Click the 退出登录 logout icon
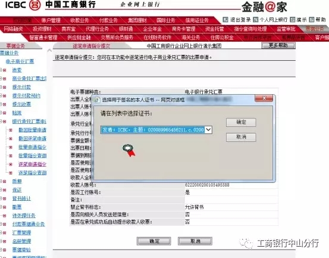 point(225,20)
